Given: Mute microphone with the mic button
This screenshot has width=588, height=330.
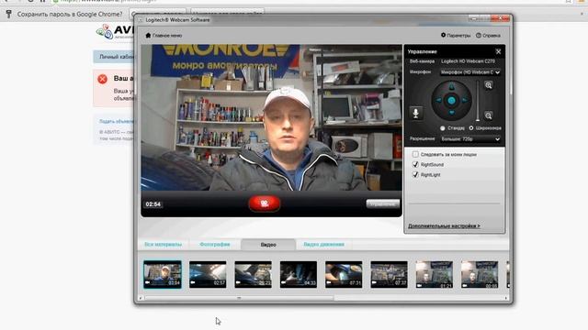Looking at the screenshot, I should 416,113.
